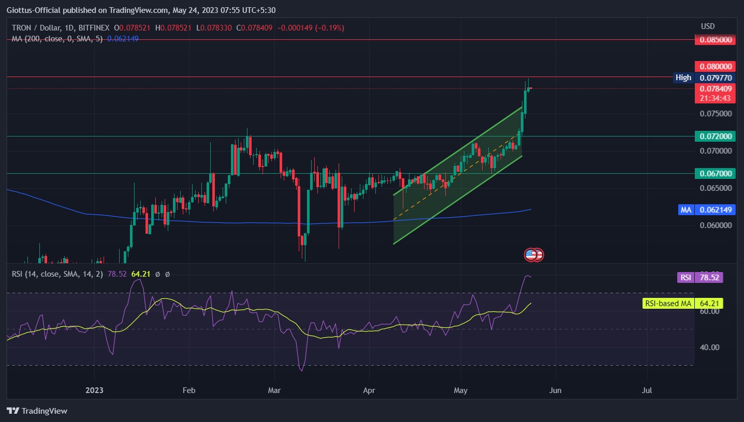
Task: Click the Jun label on time axis
Action: coord(555,390)
